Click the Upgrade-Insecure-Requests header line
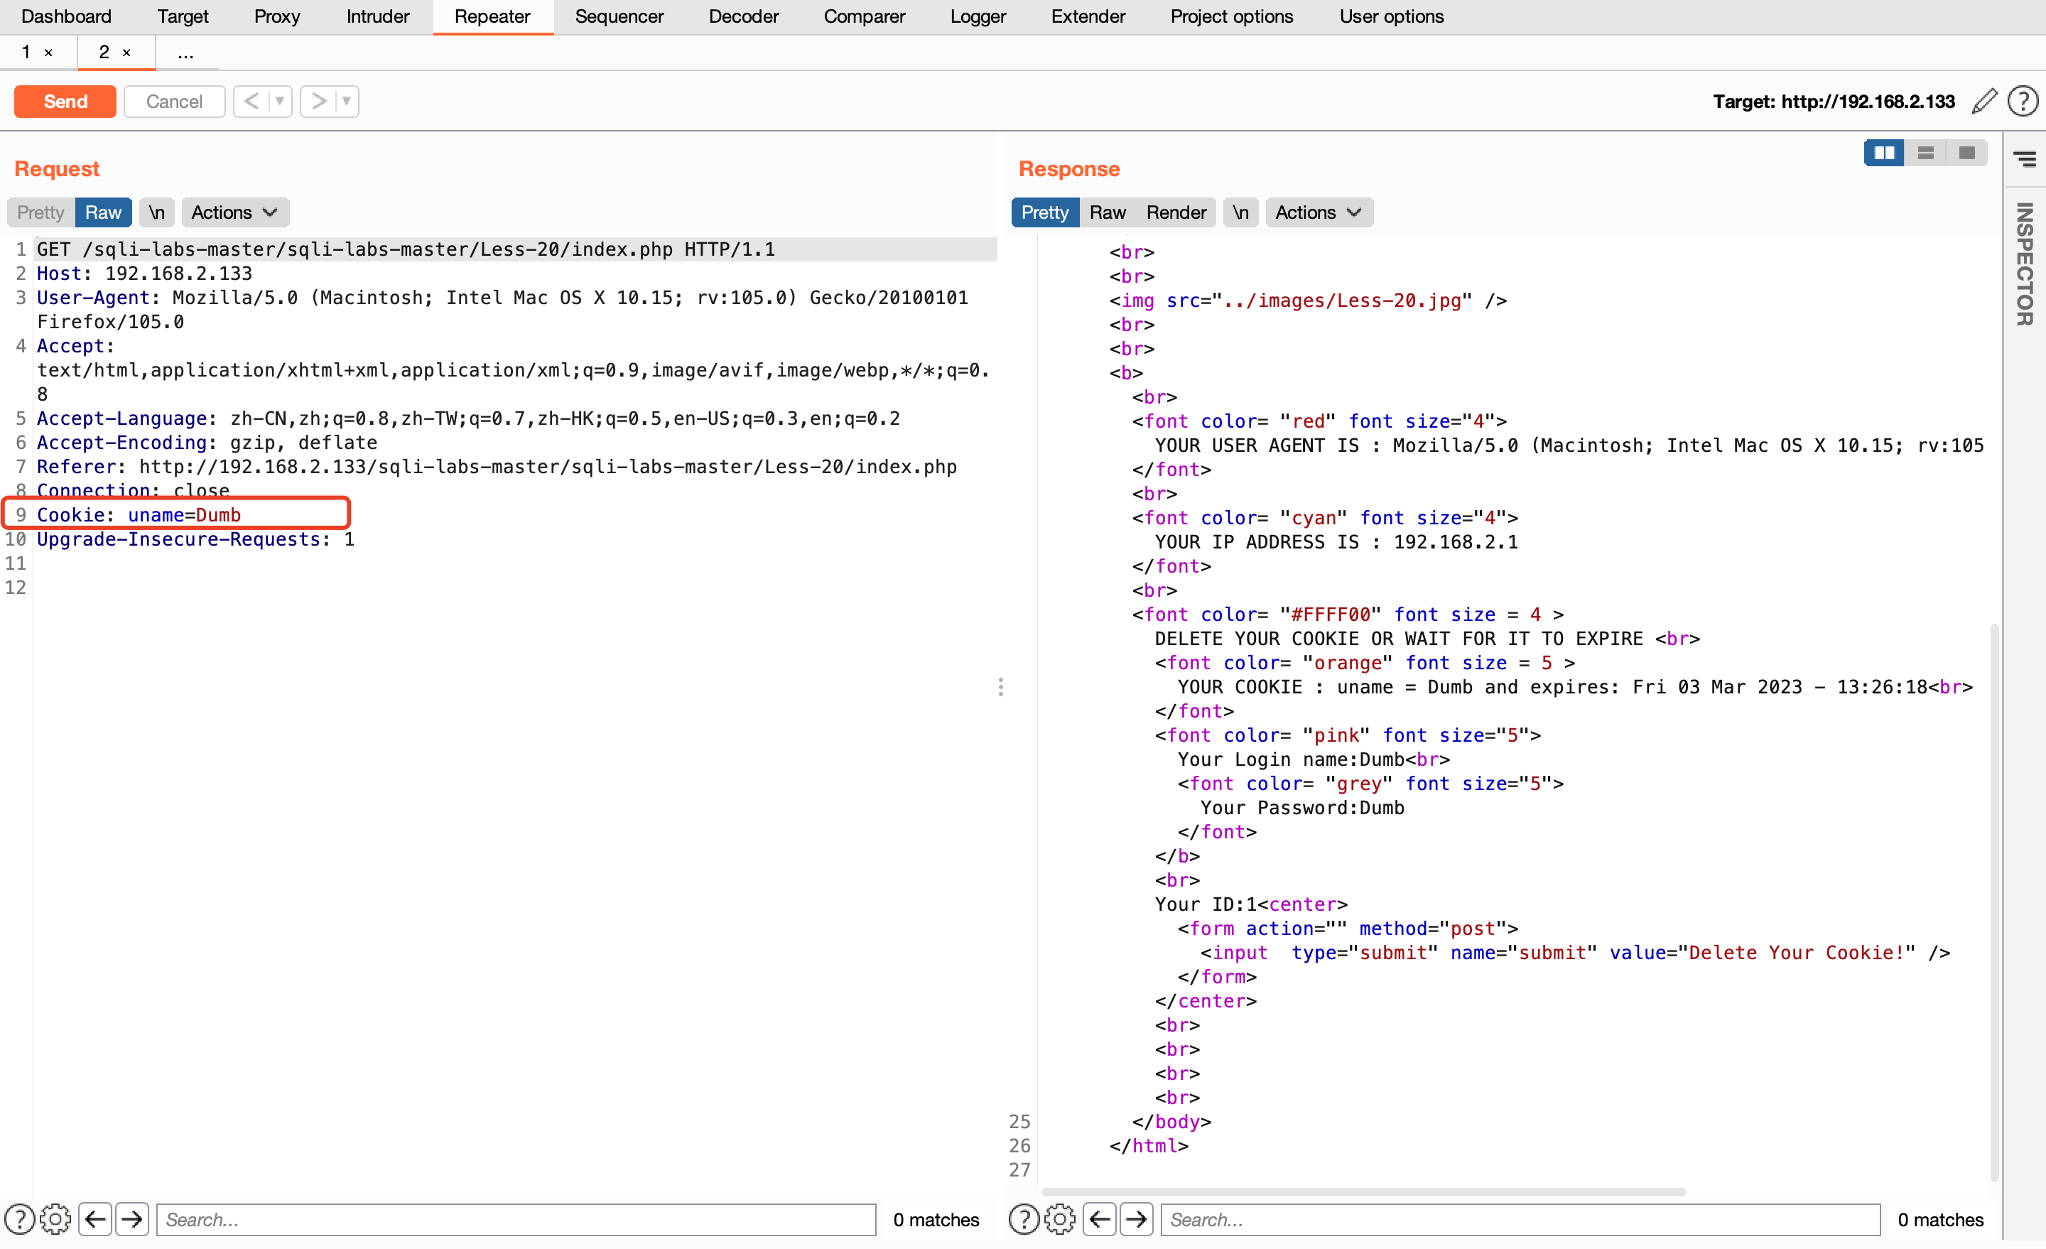The height and width of the screenshot is (1249, 2046). point(196,539)
